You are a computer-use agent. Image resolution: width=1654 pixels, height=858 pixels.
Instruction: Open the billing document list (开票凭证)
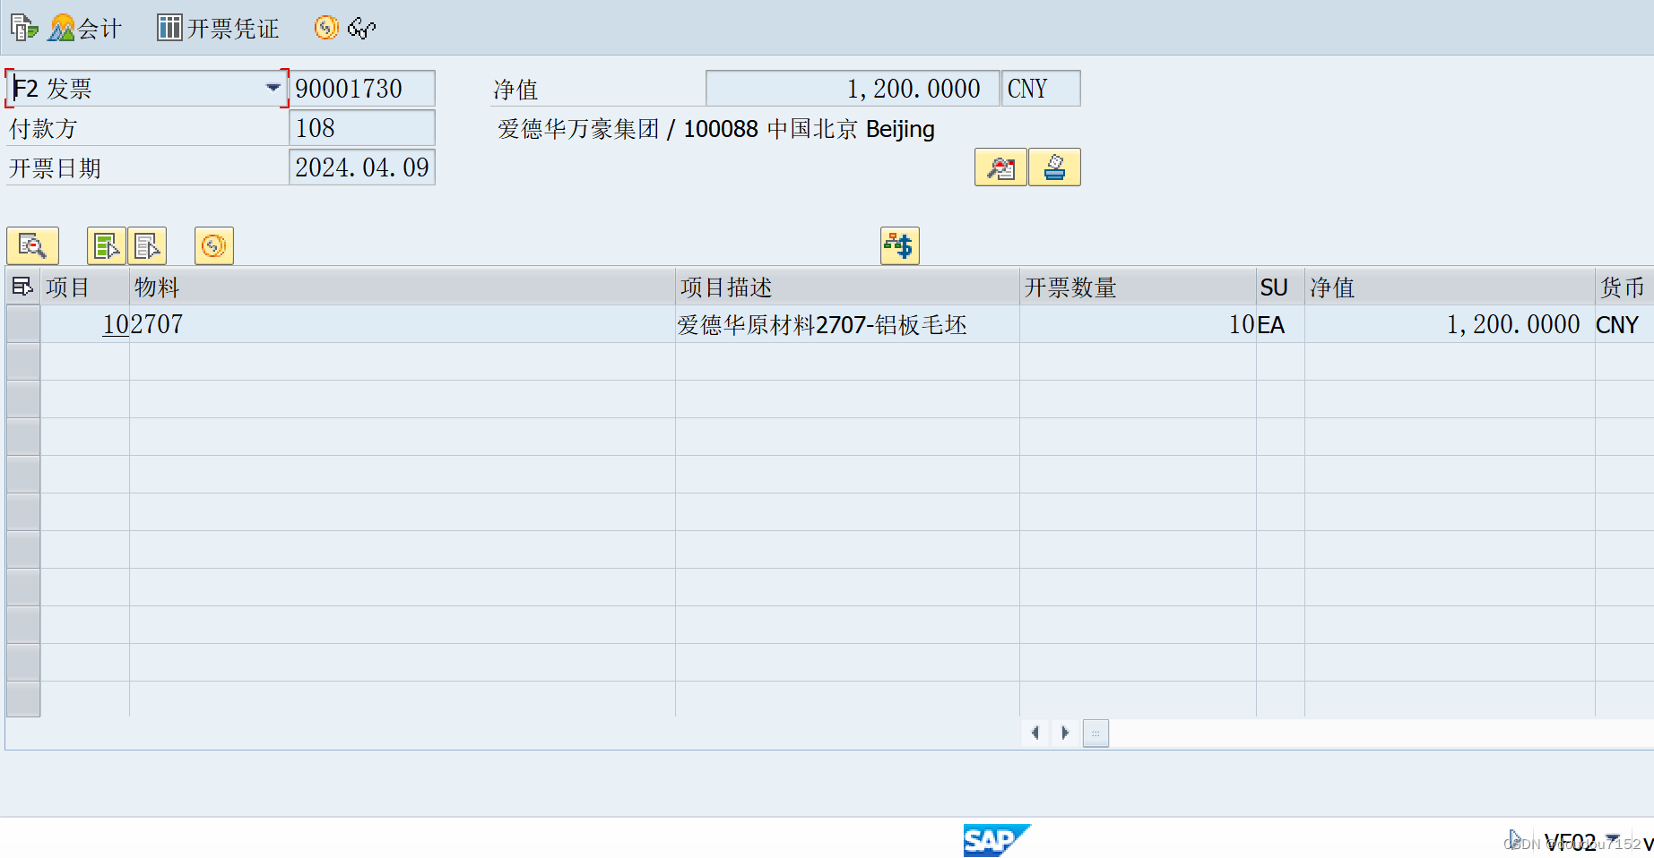click(x=216, y=27)
